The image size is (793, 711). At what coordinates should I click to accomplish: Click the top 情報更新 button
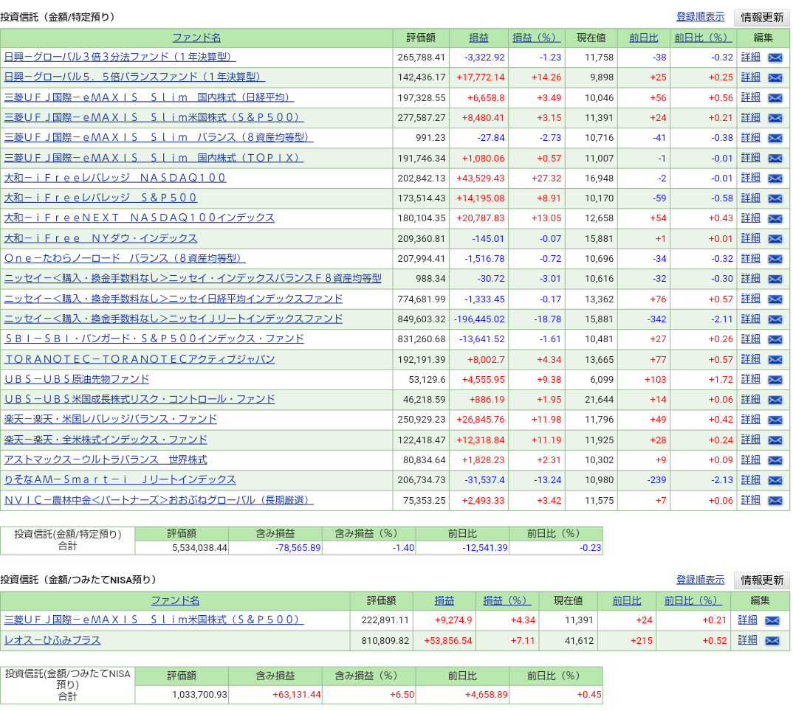pyautogui.click(x=762, y=17)
